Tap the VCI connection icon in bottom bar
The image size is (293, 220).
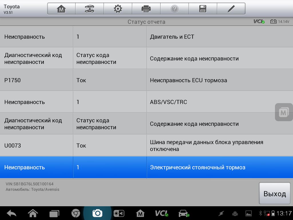(162, 213)
